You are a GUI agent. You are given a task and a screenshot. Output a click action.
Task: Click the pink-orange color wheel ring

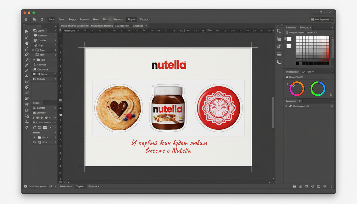coord(297,89)
